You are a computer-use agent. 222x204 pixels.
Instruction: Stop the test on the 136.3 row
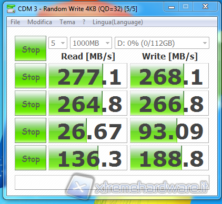pos(31,158)
